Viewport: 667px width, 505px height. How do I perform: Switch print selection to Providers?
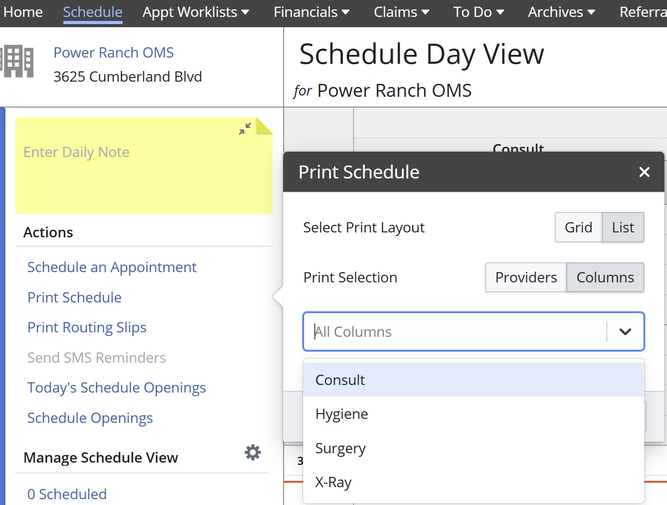pyautogui.click(x=526, y=277)
